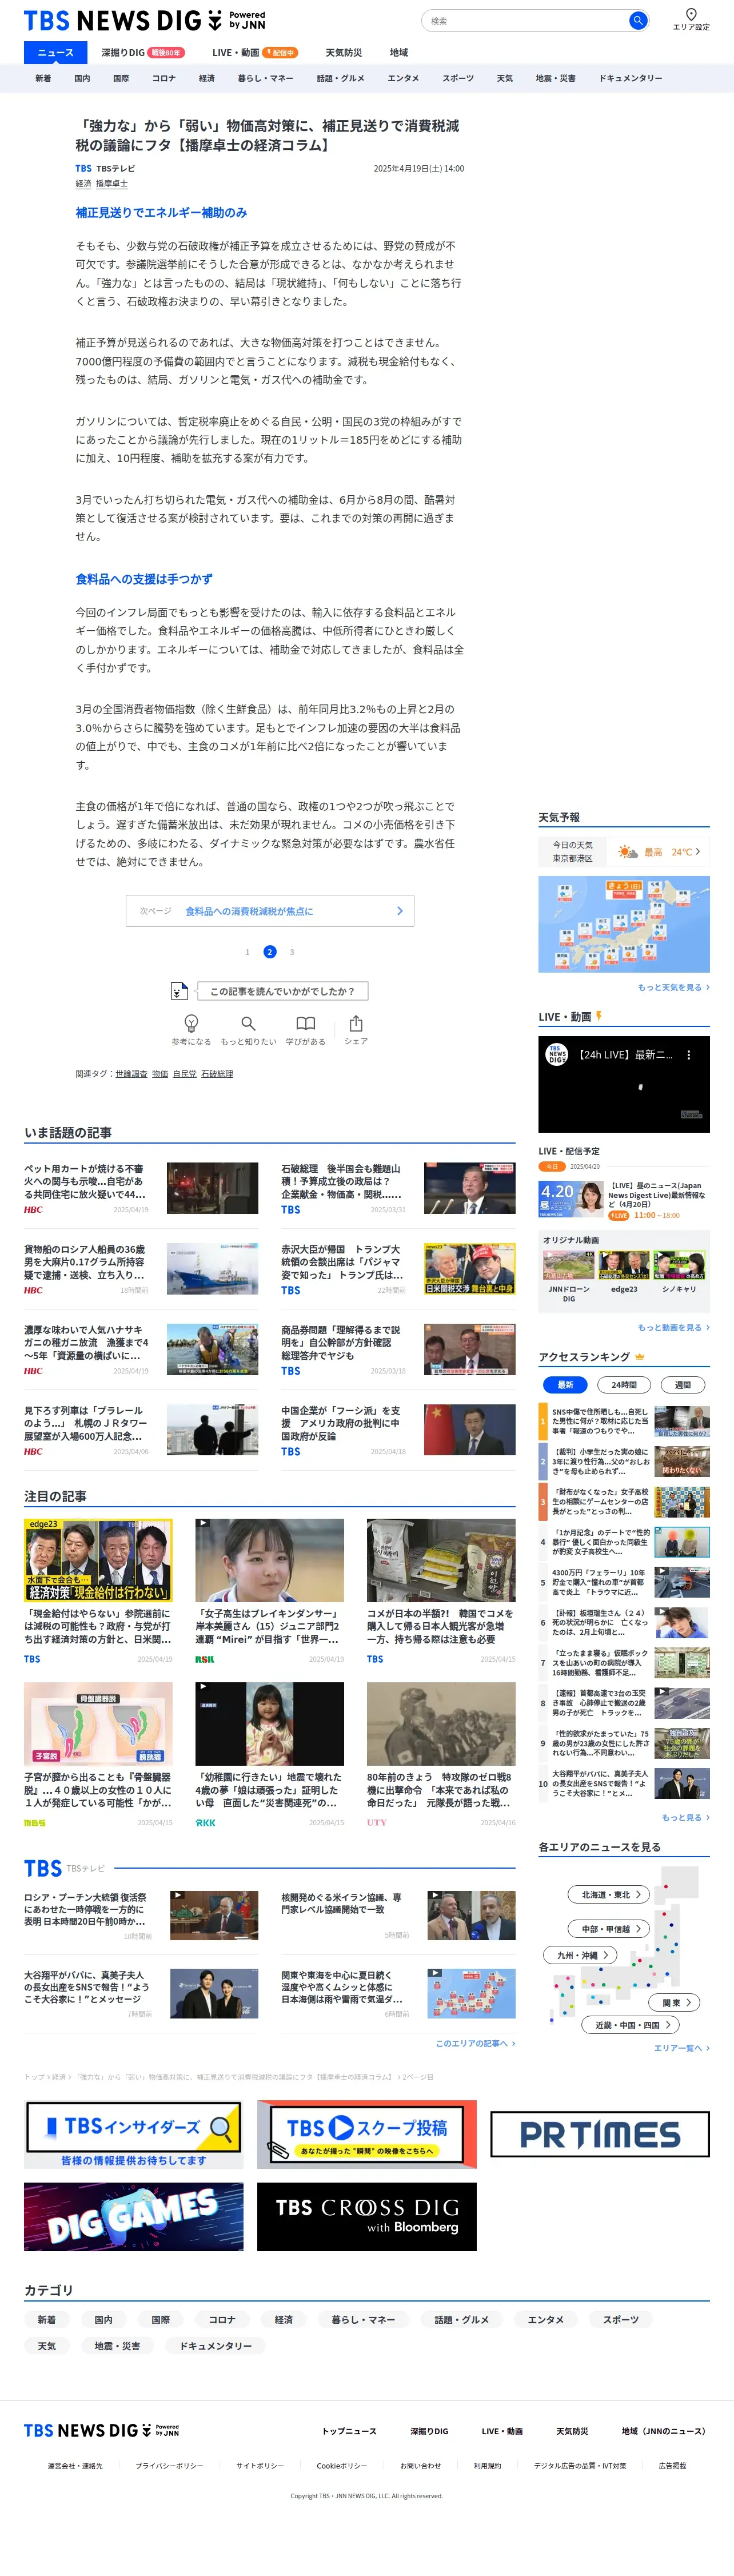Open 次ページ 食料品への消費税減税が焦点に link

pos(270,911)
